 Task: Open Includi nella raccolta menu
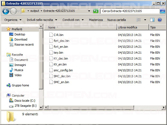[x=42, y=20]
